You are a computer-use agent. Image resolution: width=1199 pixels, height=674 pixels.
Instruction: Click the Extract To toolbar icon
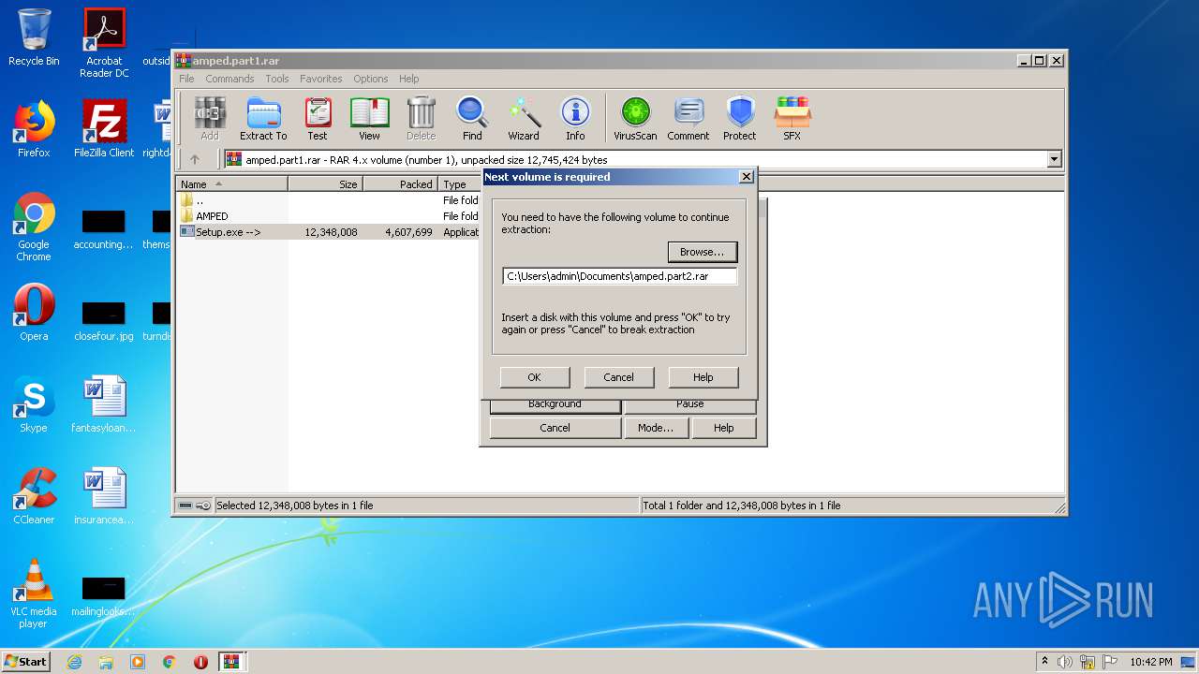pos(263,119)
